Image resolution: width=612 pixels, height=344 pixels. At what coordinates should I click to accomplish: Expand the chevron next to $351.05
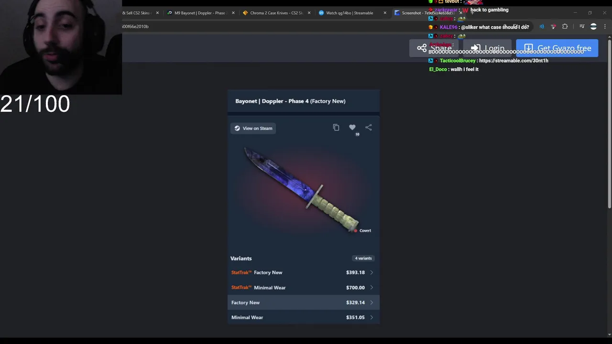(x=372, y=317)
